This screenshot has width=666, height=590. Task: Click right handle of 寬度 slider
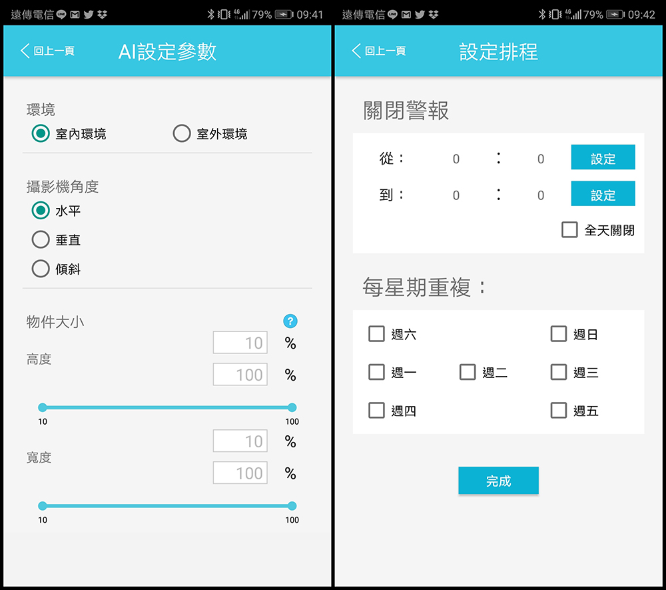click(292, 506)
